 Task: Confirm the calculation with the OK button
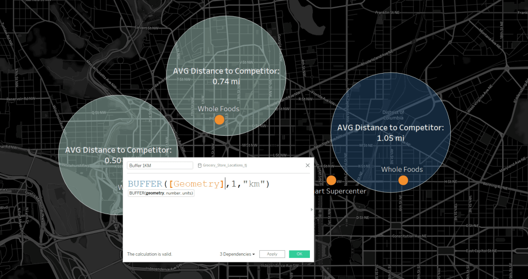tap(299, 254)
